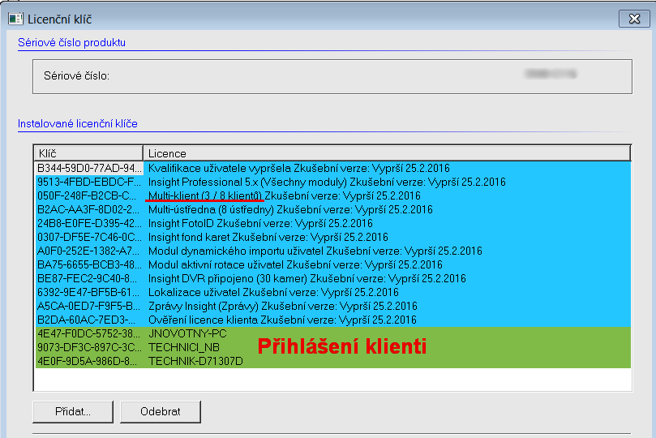The width and height of the screenshot is (656, 438).
Task: Select the TECHNIK-D71307D client entry
Action: (195, 361)
